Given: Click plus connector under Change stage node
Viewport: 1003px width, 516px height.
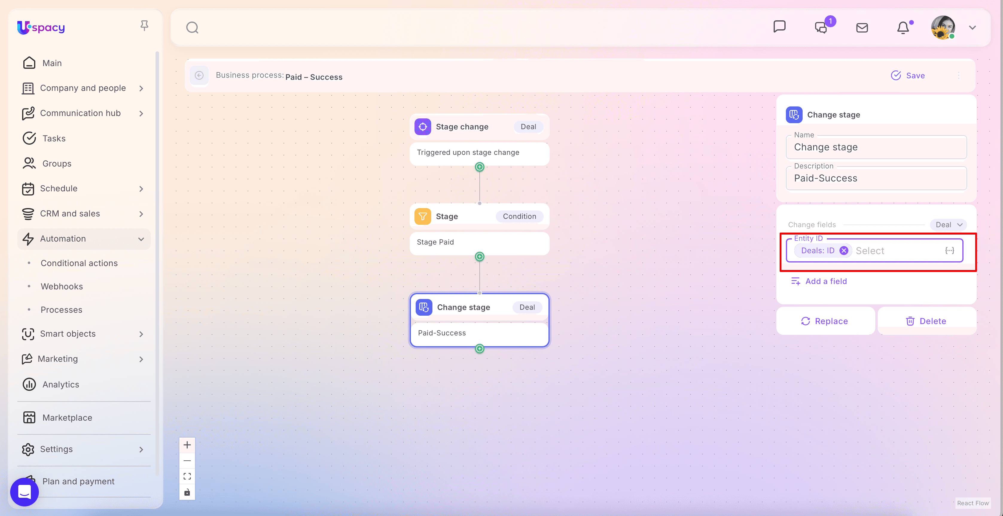Looking at the screenshot, I should point(480,349).
